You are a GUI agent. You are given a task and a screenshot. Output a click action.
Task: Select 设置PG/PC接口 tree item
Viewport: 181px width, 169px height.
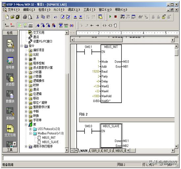coord(43,42)
